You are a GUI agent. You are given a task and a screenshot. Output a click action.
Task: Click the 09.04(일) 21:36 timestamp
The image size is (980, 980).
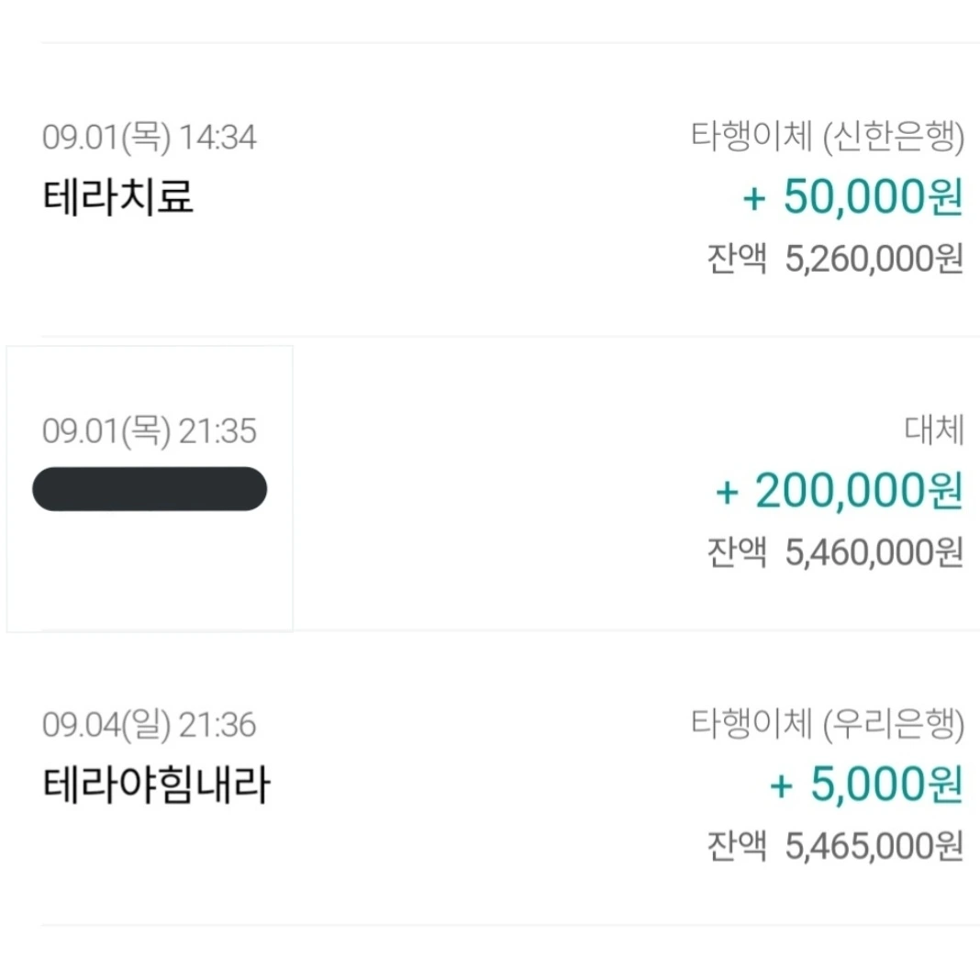150,726
